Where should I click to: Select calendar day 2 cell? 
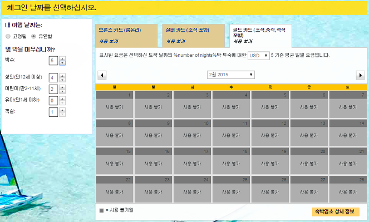click(153, 105)
